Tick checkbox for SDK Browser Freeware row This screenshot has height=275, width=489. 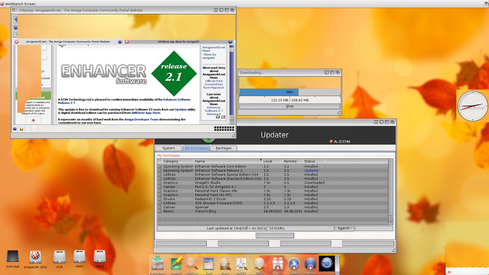pyautogui.click(x=160, y=203)
